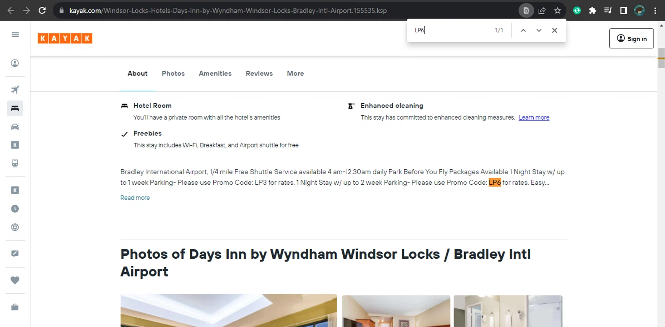
Task: Open the More tab
Action: click(x=295, y=74)
